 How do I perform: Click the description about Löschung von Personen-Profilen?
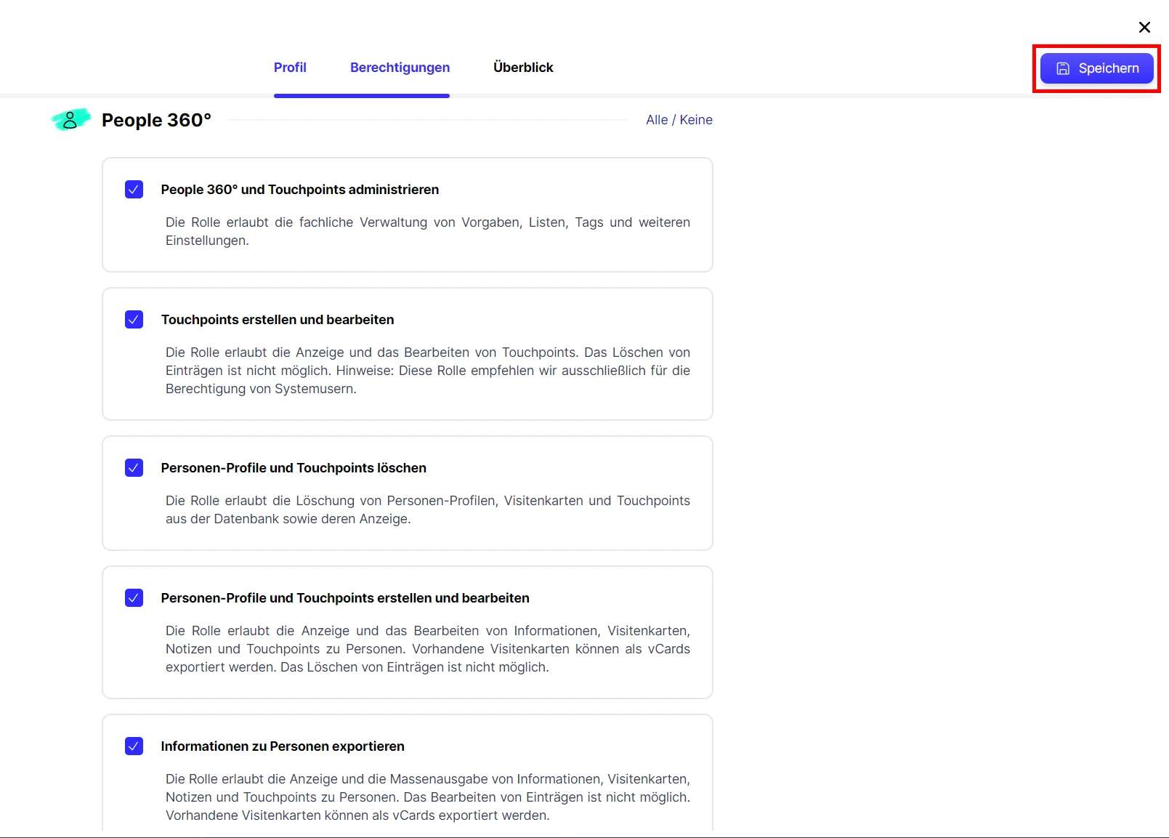point(427,509)
